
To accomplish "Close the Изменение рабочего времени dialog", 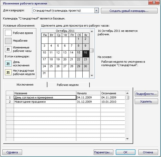I will [154, 2].
